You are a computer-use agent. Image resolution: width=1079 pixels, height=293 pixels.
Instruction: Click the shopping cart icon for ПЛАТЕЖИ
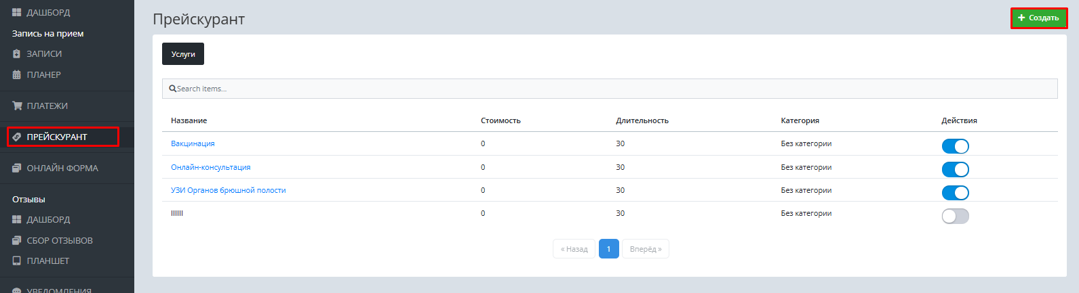(17, 106)
